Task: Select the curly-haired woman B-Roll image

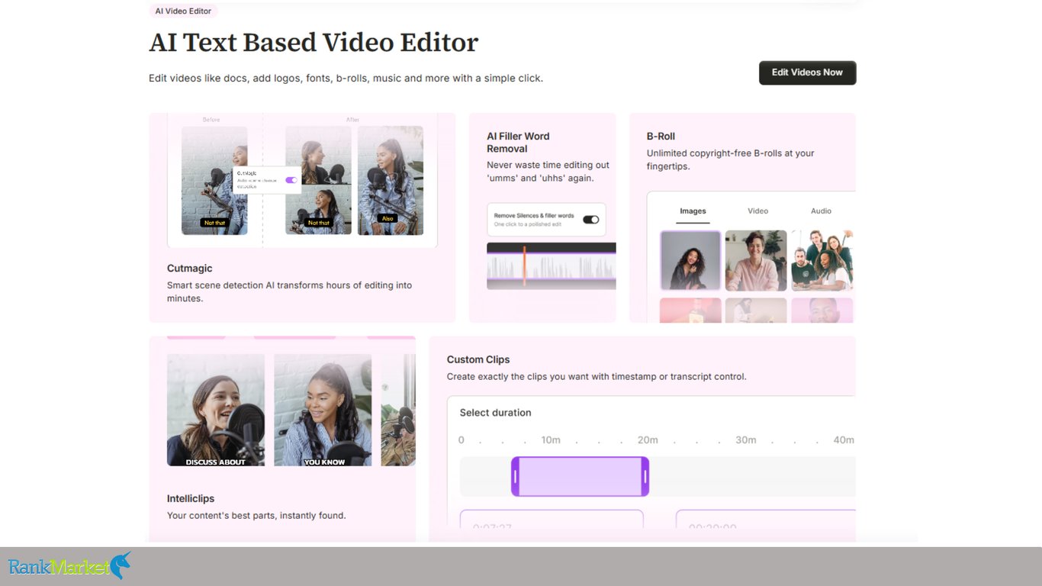Action: 690,260
